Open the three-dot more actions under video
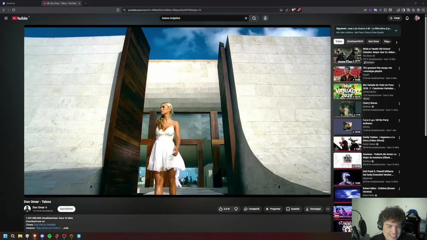Viewport: 427px width, 240px height. tap(328, 209)
